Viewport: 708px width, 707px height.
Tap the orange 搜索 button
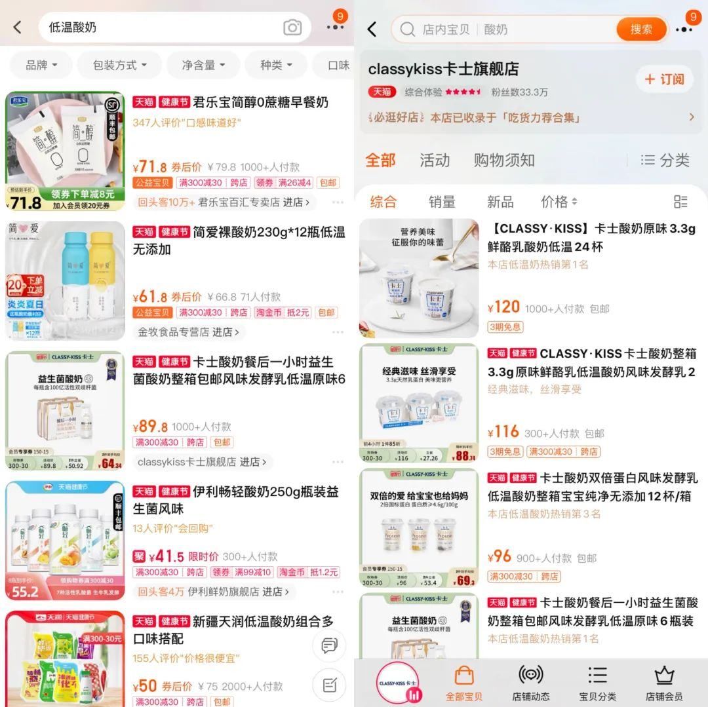[x=641, y=29]
